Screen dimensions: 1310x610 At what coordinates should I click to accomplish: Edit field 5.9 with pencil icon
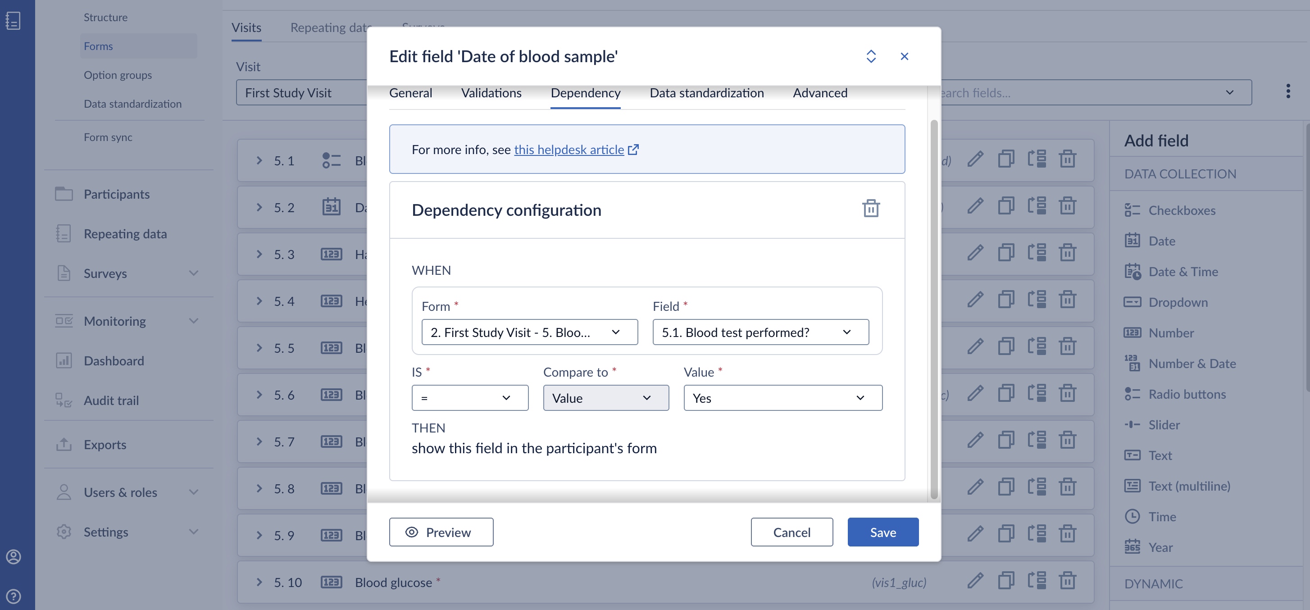(x=975, y=534)
